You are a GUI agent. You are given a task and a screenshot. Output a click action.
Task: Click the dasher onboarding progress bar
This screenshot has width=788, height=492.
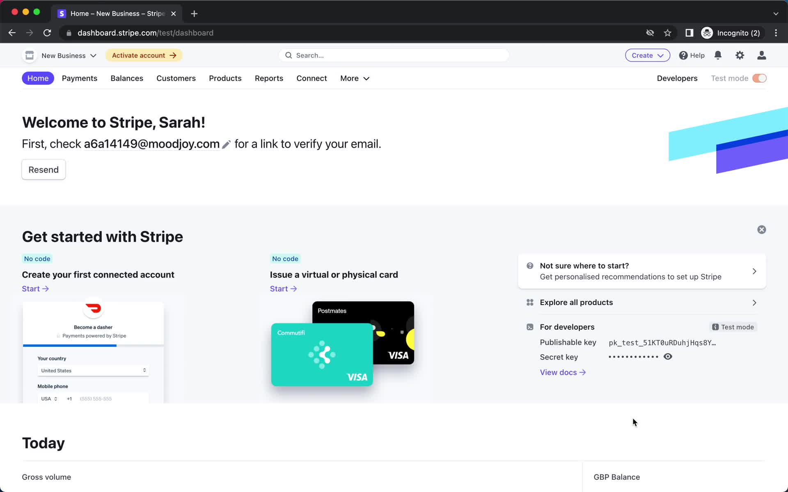[x=94, y=346]
